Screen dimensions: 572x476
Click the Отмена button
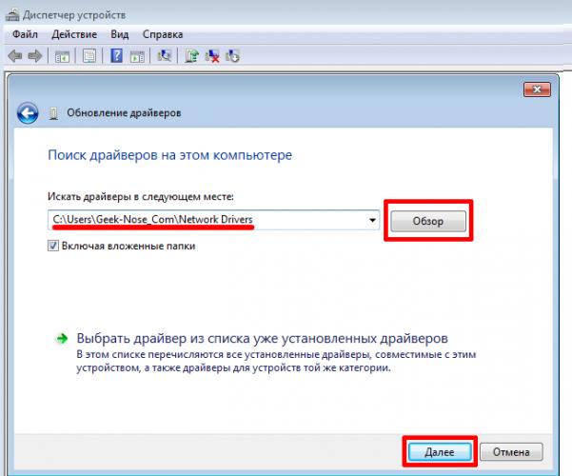[511, 451]
